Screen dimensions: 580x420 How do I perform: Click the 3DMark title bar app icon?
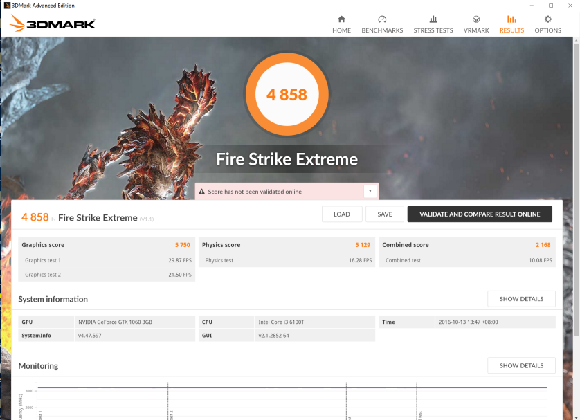pyautogui.click(x=7, y=5)
